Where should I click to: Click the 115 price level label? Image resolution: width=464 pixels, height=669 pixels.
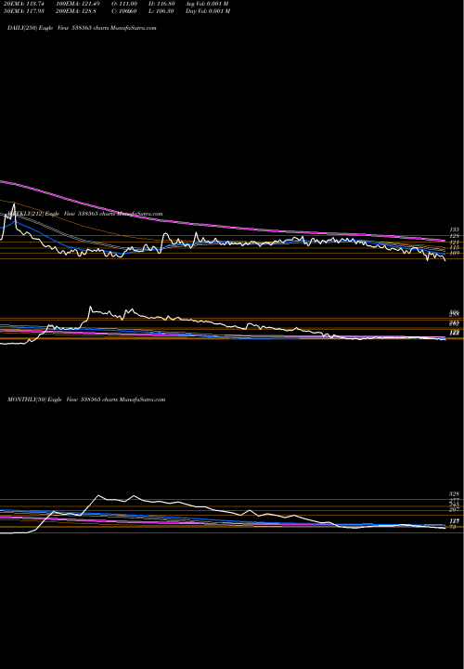tap(454, 247)
